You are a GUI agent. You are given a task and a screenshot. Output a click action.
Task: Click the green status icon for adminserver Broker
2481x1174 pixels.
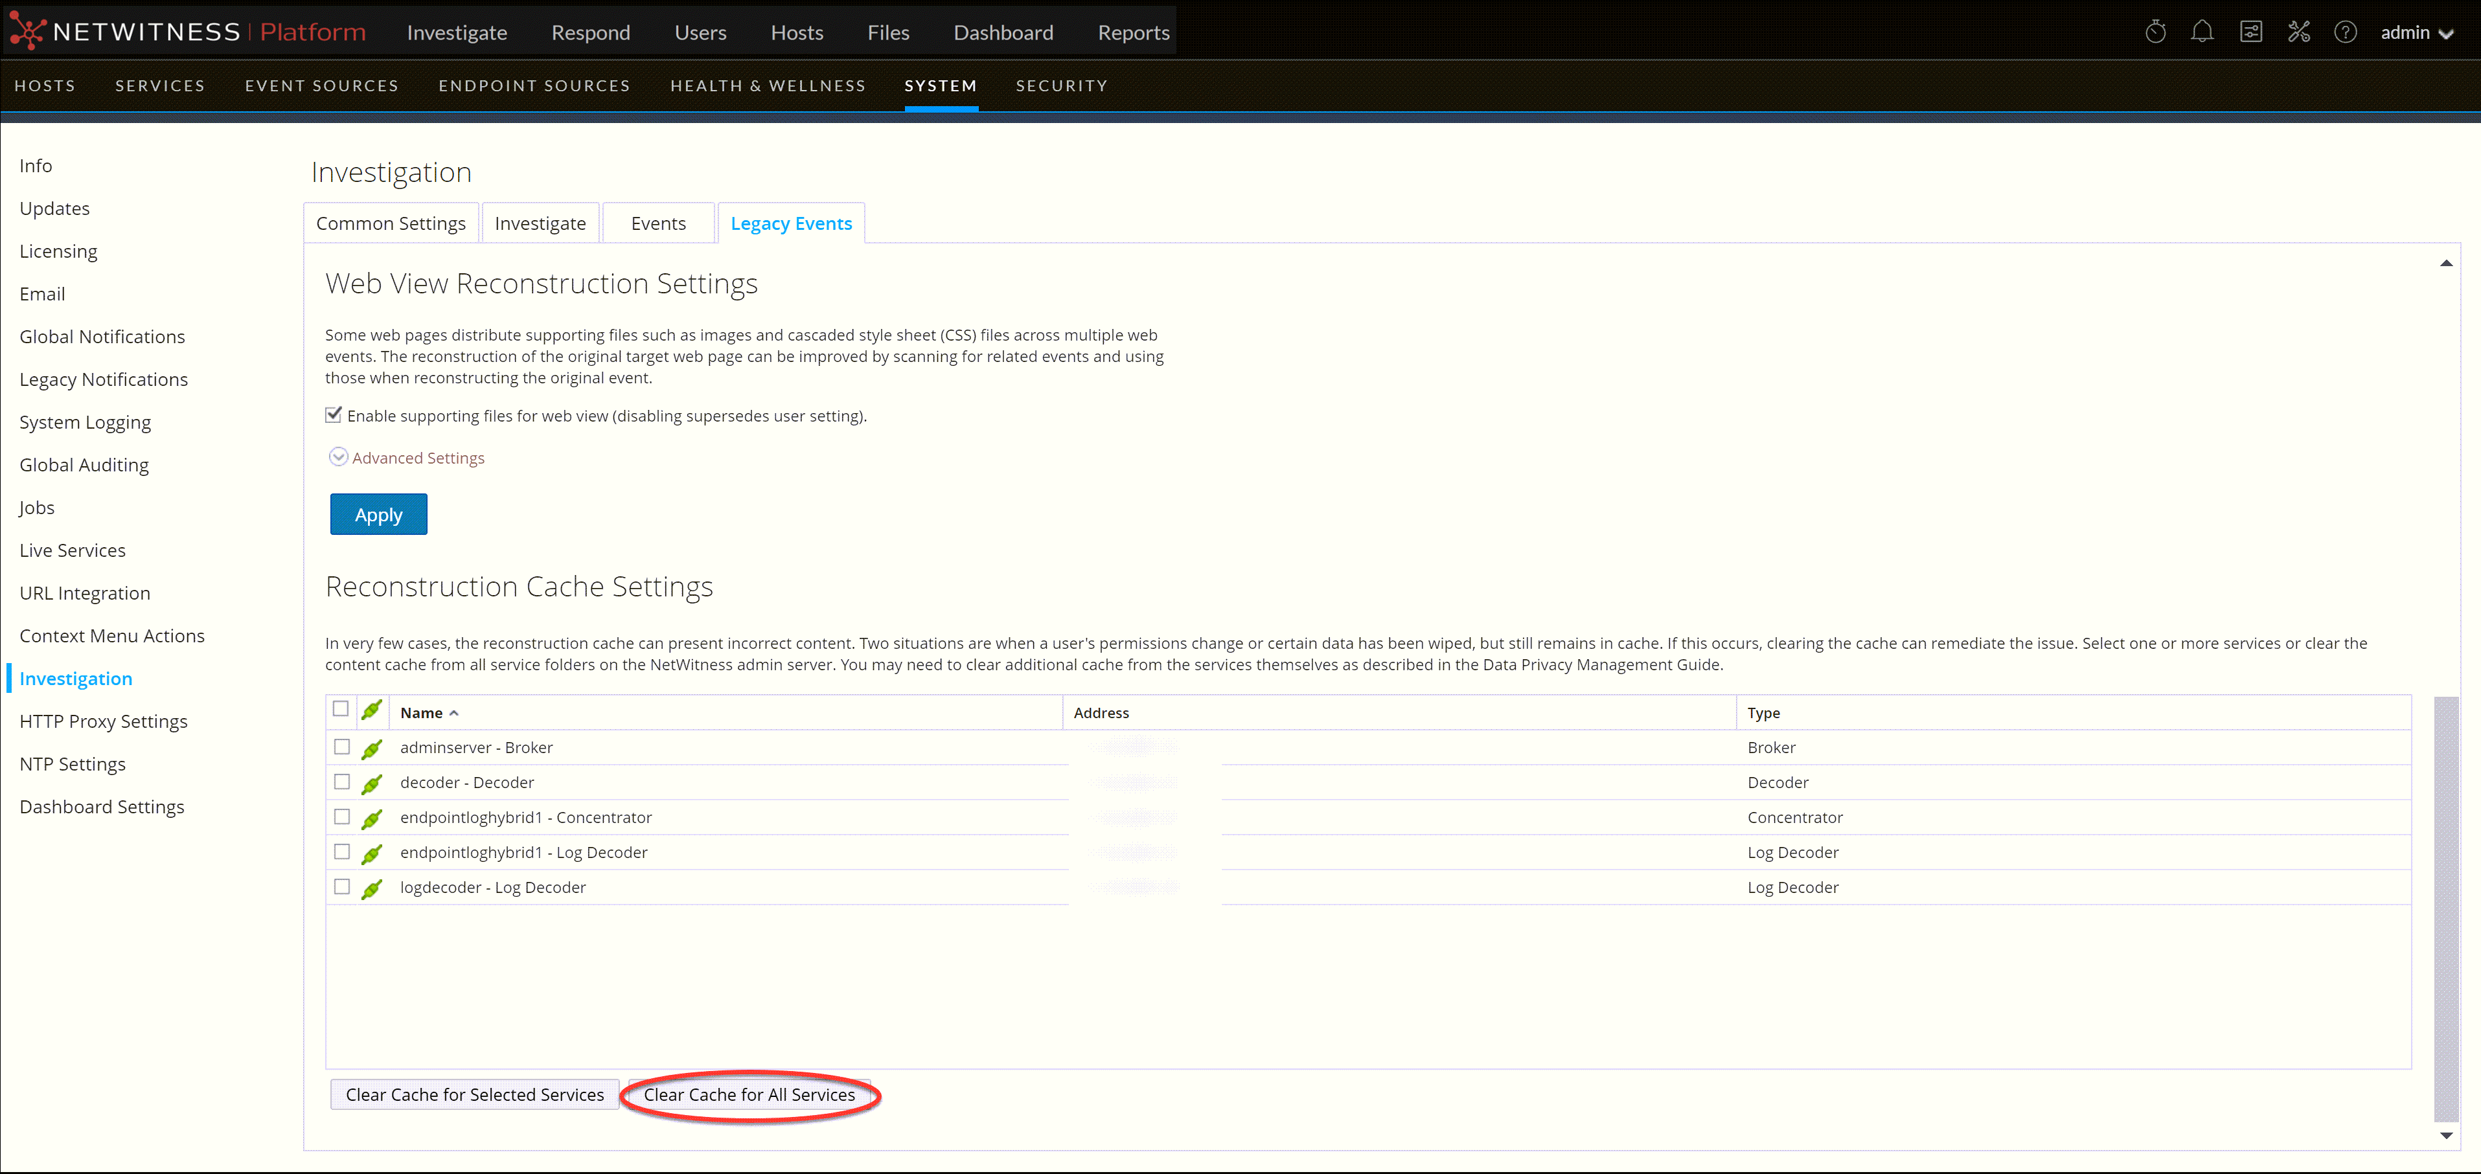pyautogui.click(x=372, y=749)
